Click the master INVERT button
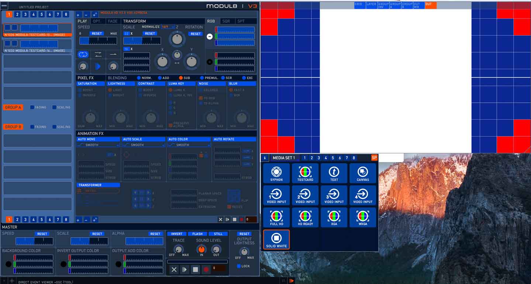531x284 pixels. pos(177,234)
